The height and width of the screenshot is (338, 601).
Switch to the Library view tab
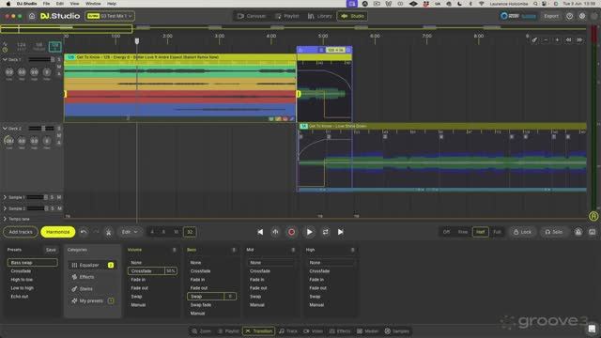pyautogui.click(x=319, y=16)
